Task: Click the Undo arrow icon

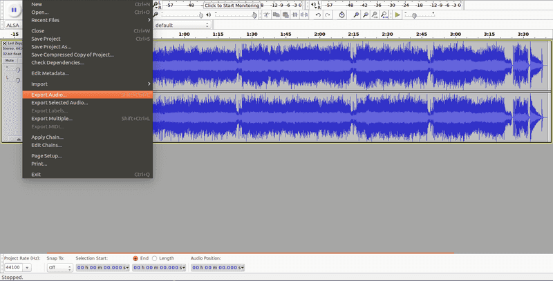Action: click(x=317, y=14)
